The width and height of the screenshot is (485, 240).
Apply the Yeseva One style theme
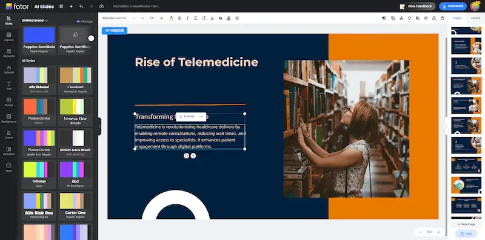(x=75, y=112)
